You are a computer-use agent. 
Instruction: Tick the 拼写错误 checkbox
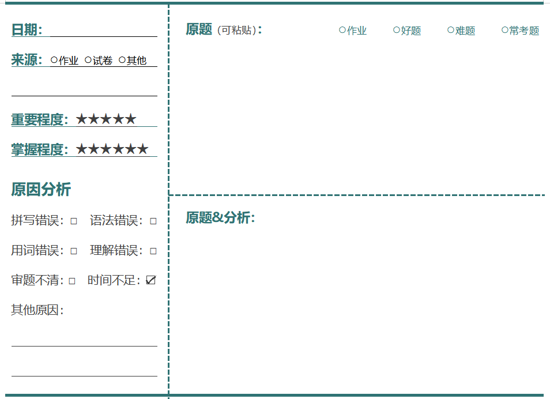pos(74,221)
